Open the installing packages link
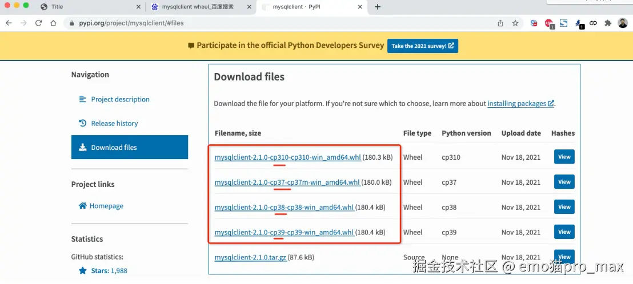This screenshot has width=633, height=284. click(520, 104)
